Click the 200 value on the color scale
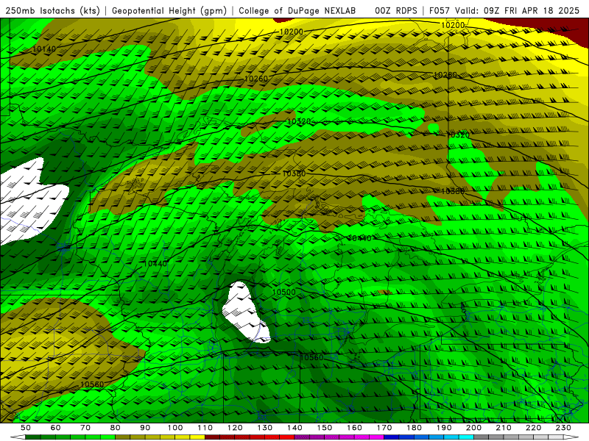The image size is (589, 441). (x=474, y=428)
